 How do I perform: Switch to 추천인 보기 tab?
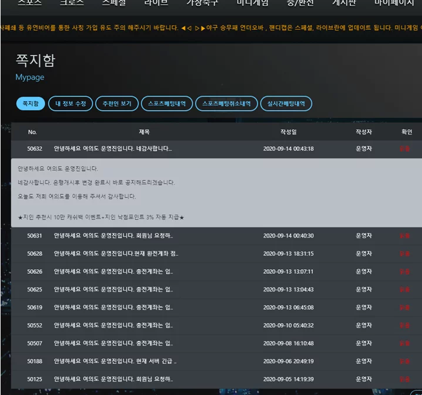click(x=116, y=104)
